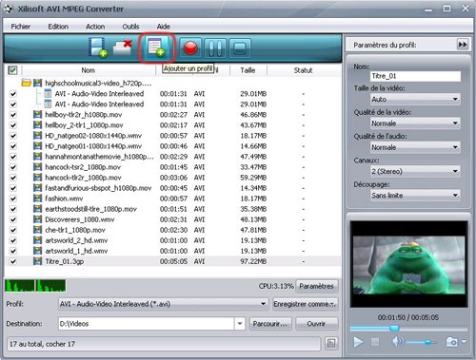Click the preview video thumbnail
The width and height of the screenshot is (476, 360).
[409, 264]
